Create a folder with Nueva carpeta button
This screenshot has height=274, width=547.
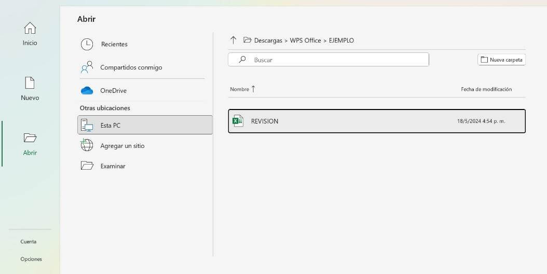coord(501,60)
